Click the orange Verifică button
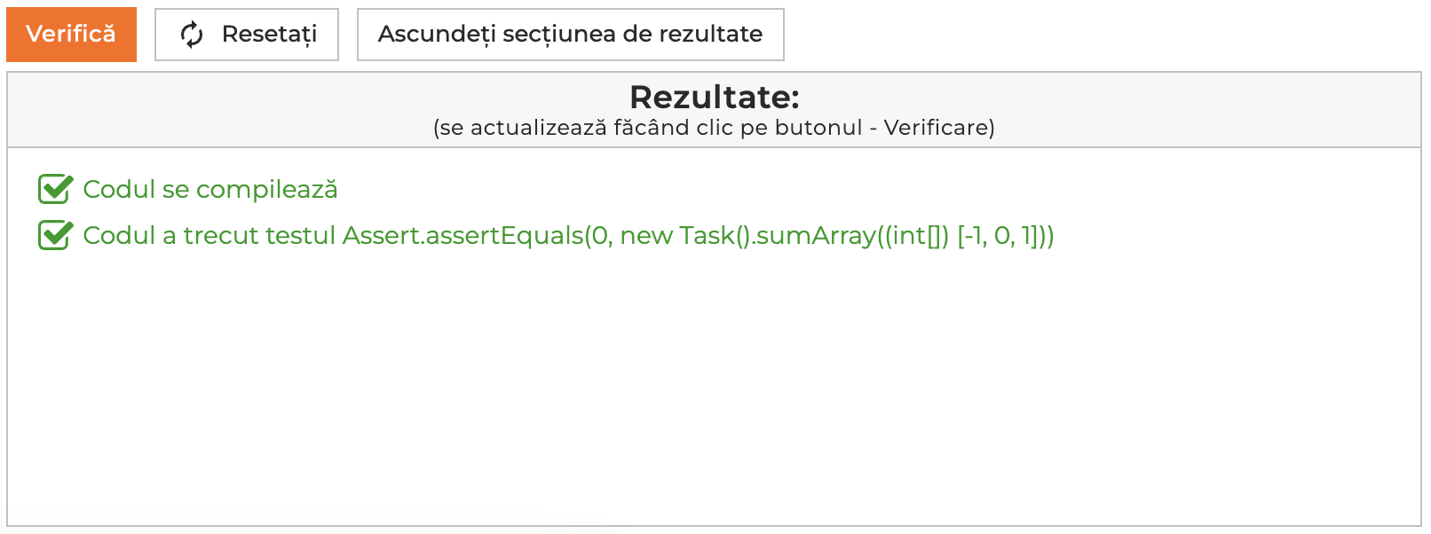 pos(71,35)
